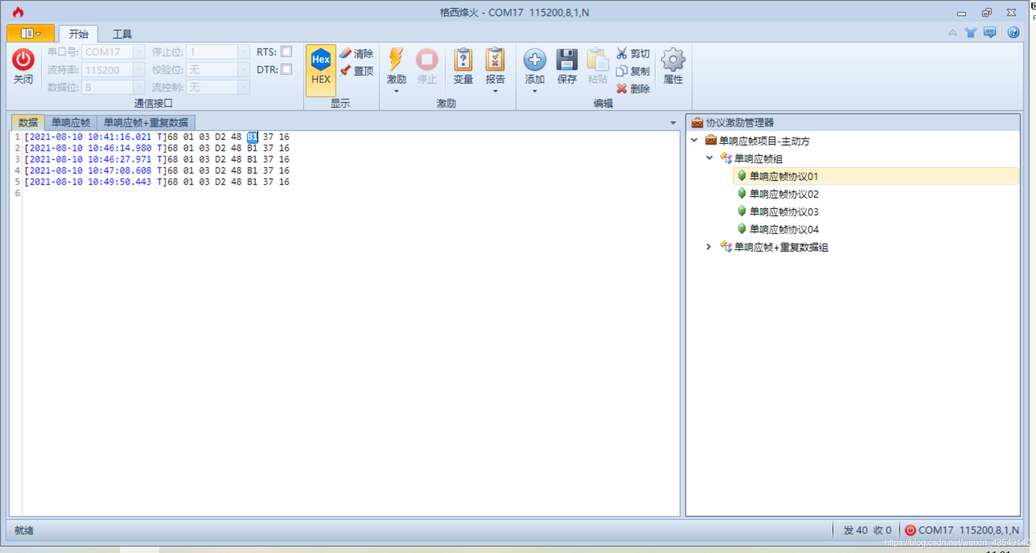The width and height of the screenshot is (1036, 553).
Task: Click log line at 10:49:50.443
Action: [x=157, y=182]
